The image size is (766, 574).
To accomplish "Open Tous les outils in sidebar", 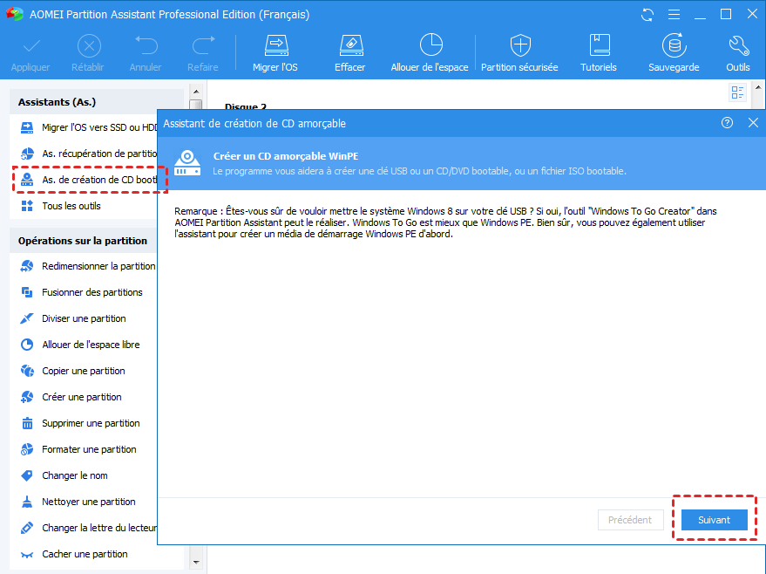I will (62, 206).
